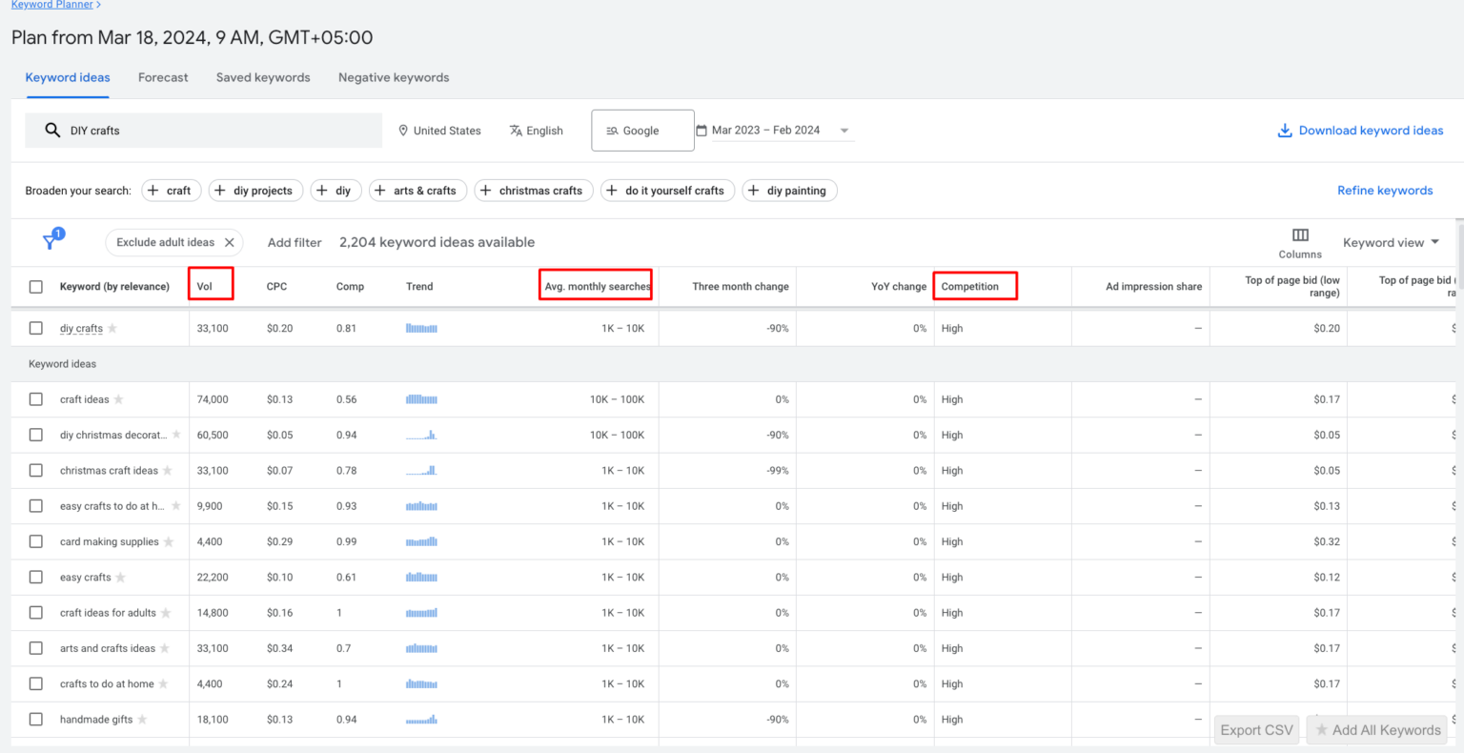Click the Export CSV button

1256,729
